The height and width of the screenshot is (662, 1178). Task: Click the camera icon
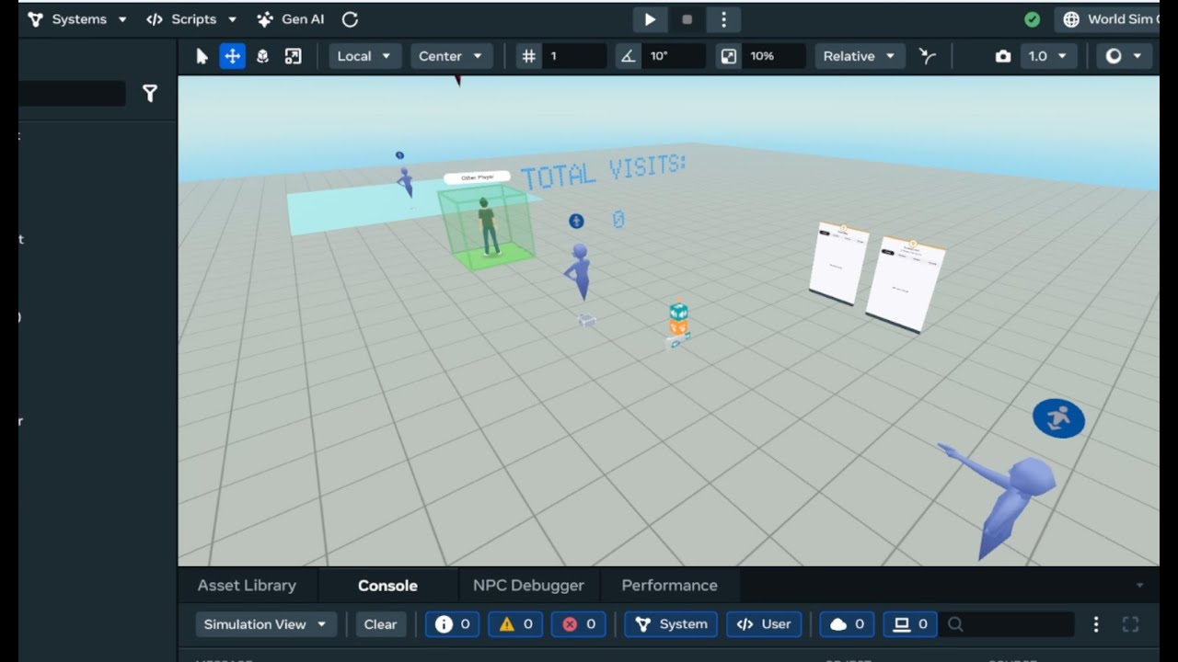1003,56
